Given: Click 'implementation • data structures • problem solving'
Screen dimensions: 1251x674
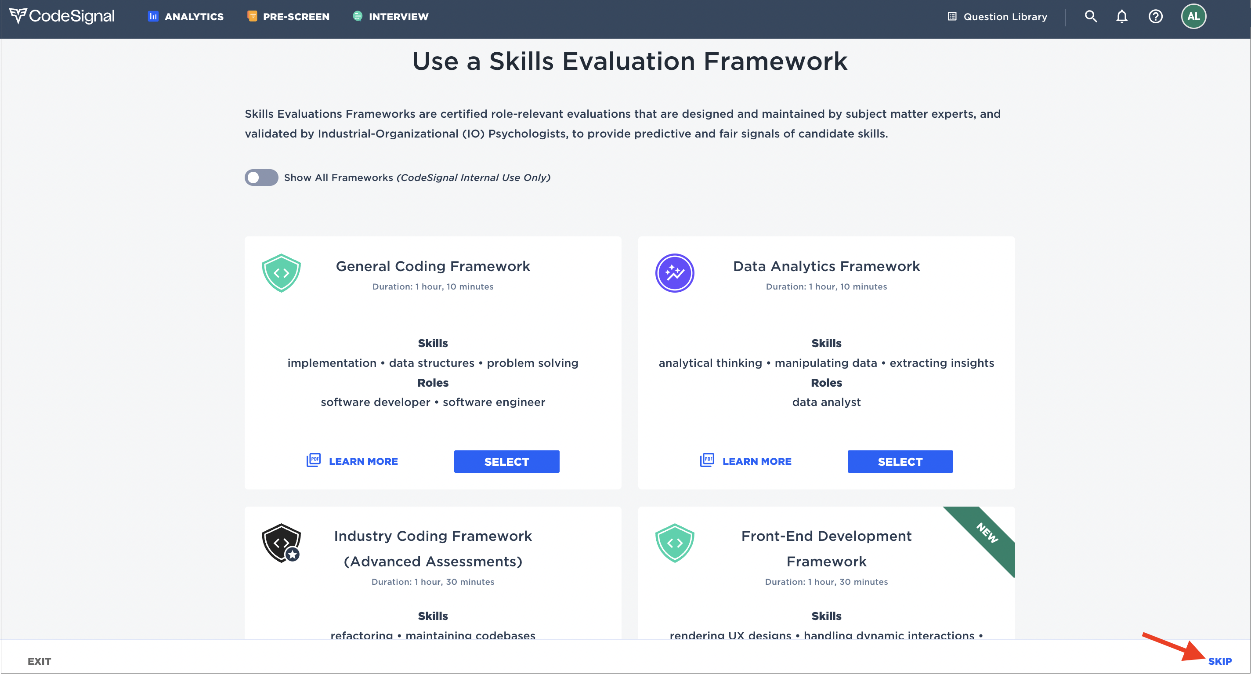Looking at the screenshot, I should (433, 363).
